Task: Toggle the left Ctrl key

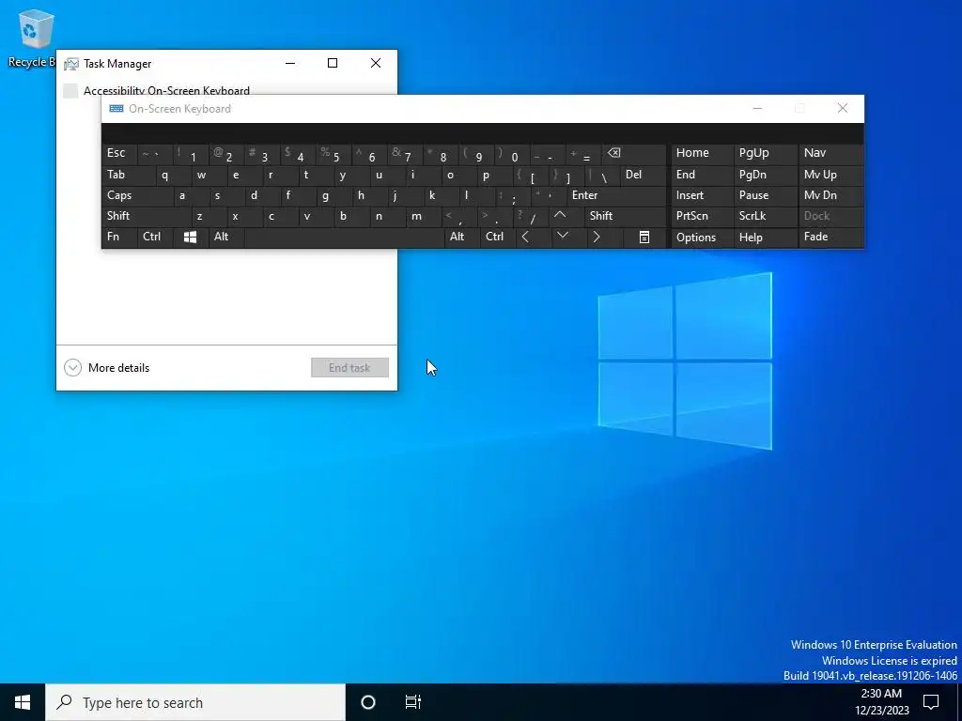Action: point(155,238)
